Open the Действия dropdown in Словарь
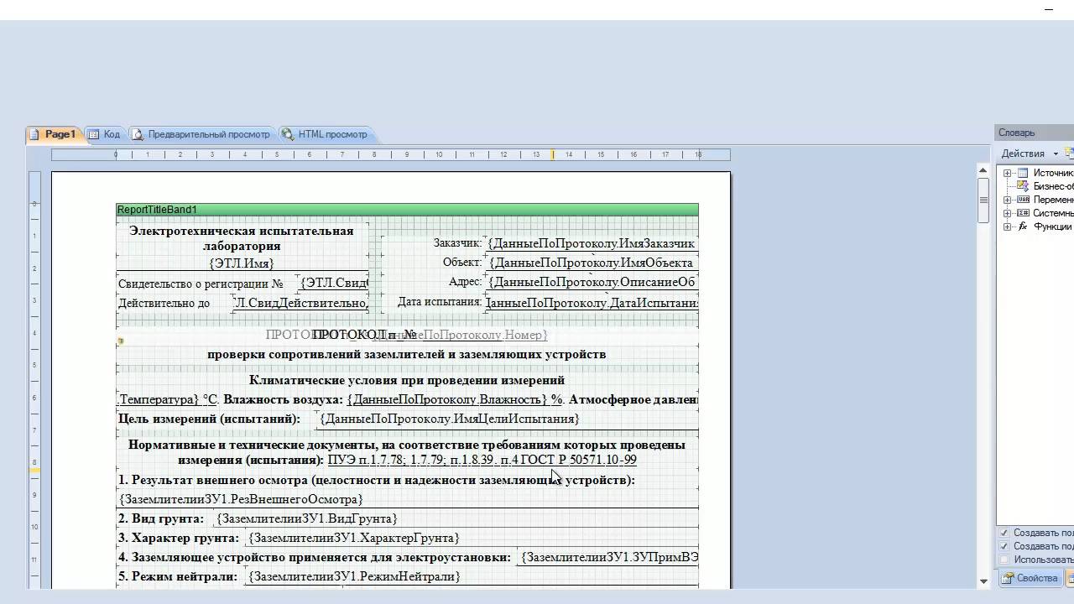1074x604 pixels. click(x=1030, y=154)
